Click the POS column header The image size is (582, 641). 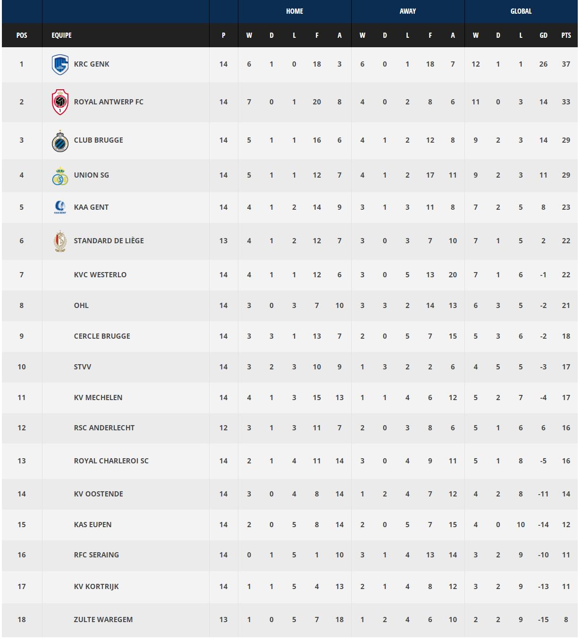(x=22, y=35)
